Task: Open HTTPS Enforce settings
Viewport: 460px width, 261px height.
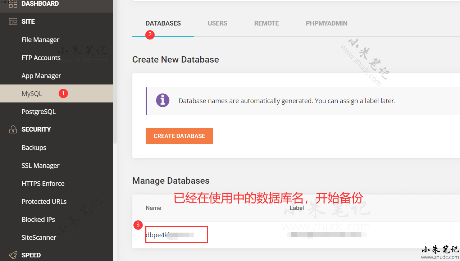Action: (x=43, y=184)
